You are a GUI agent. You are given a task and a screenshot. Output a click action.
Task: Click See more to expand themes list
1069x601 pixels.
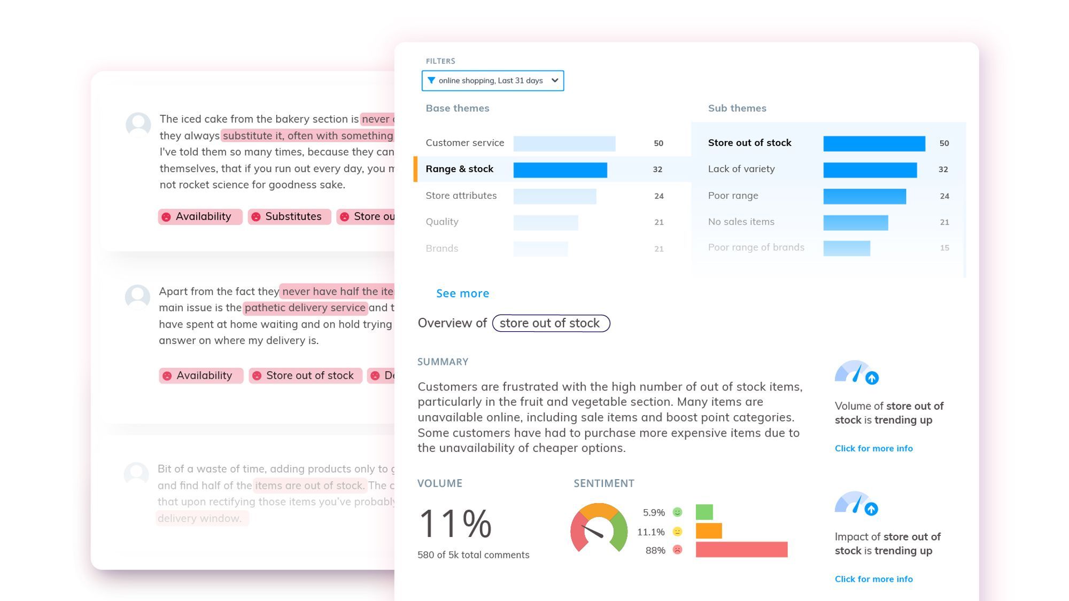click(x=462, y=293)
